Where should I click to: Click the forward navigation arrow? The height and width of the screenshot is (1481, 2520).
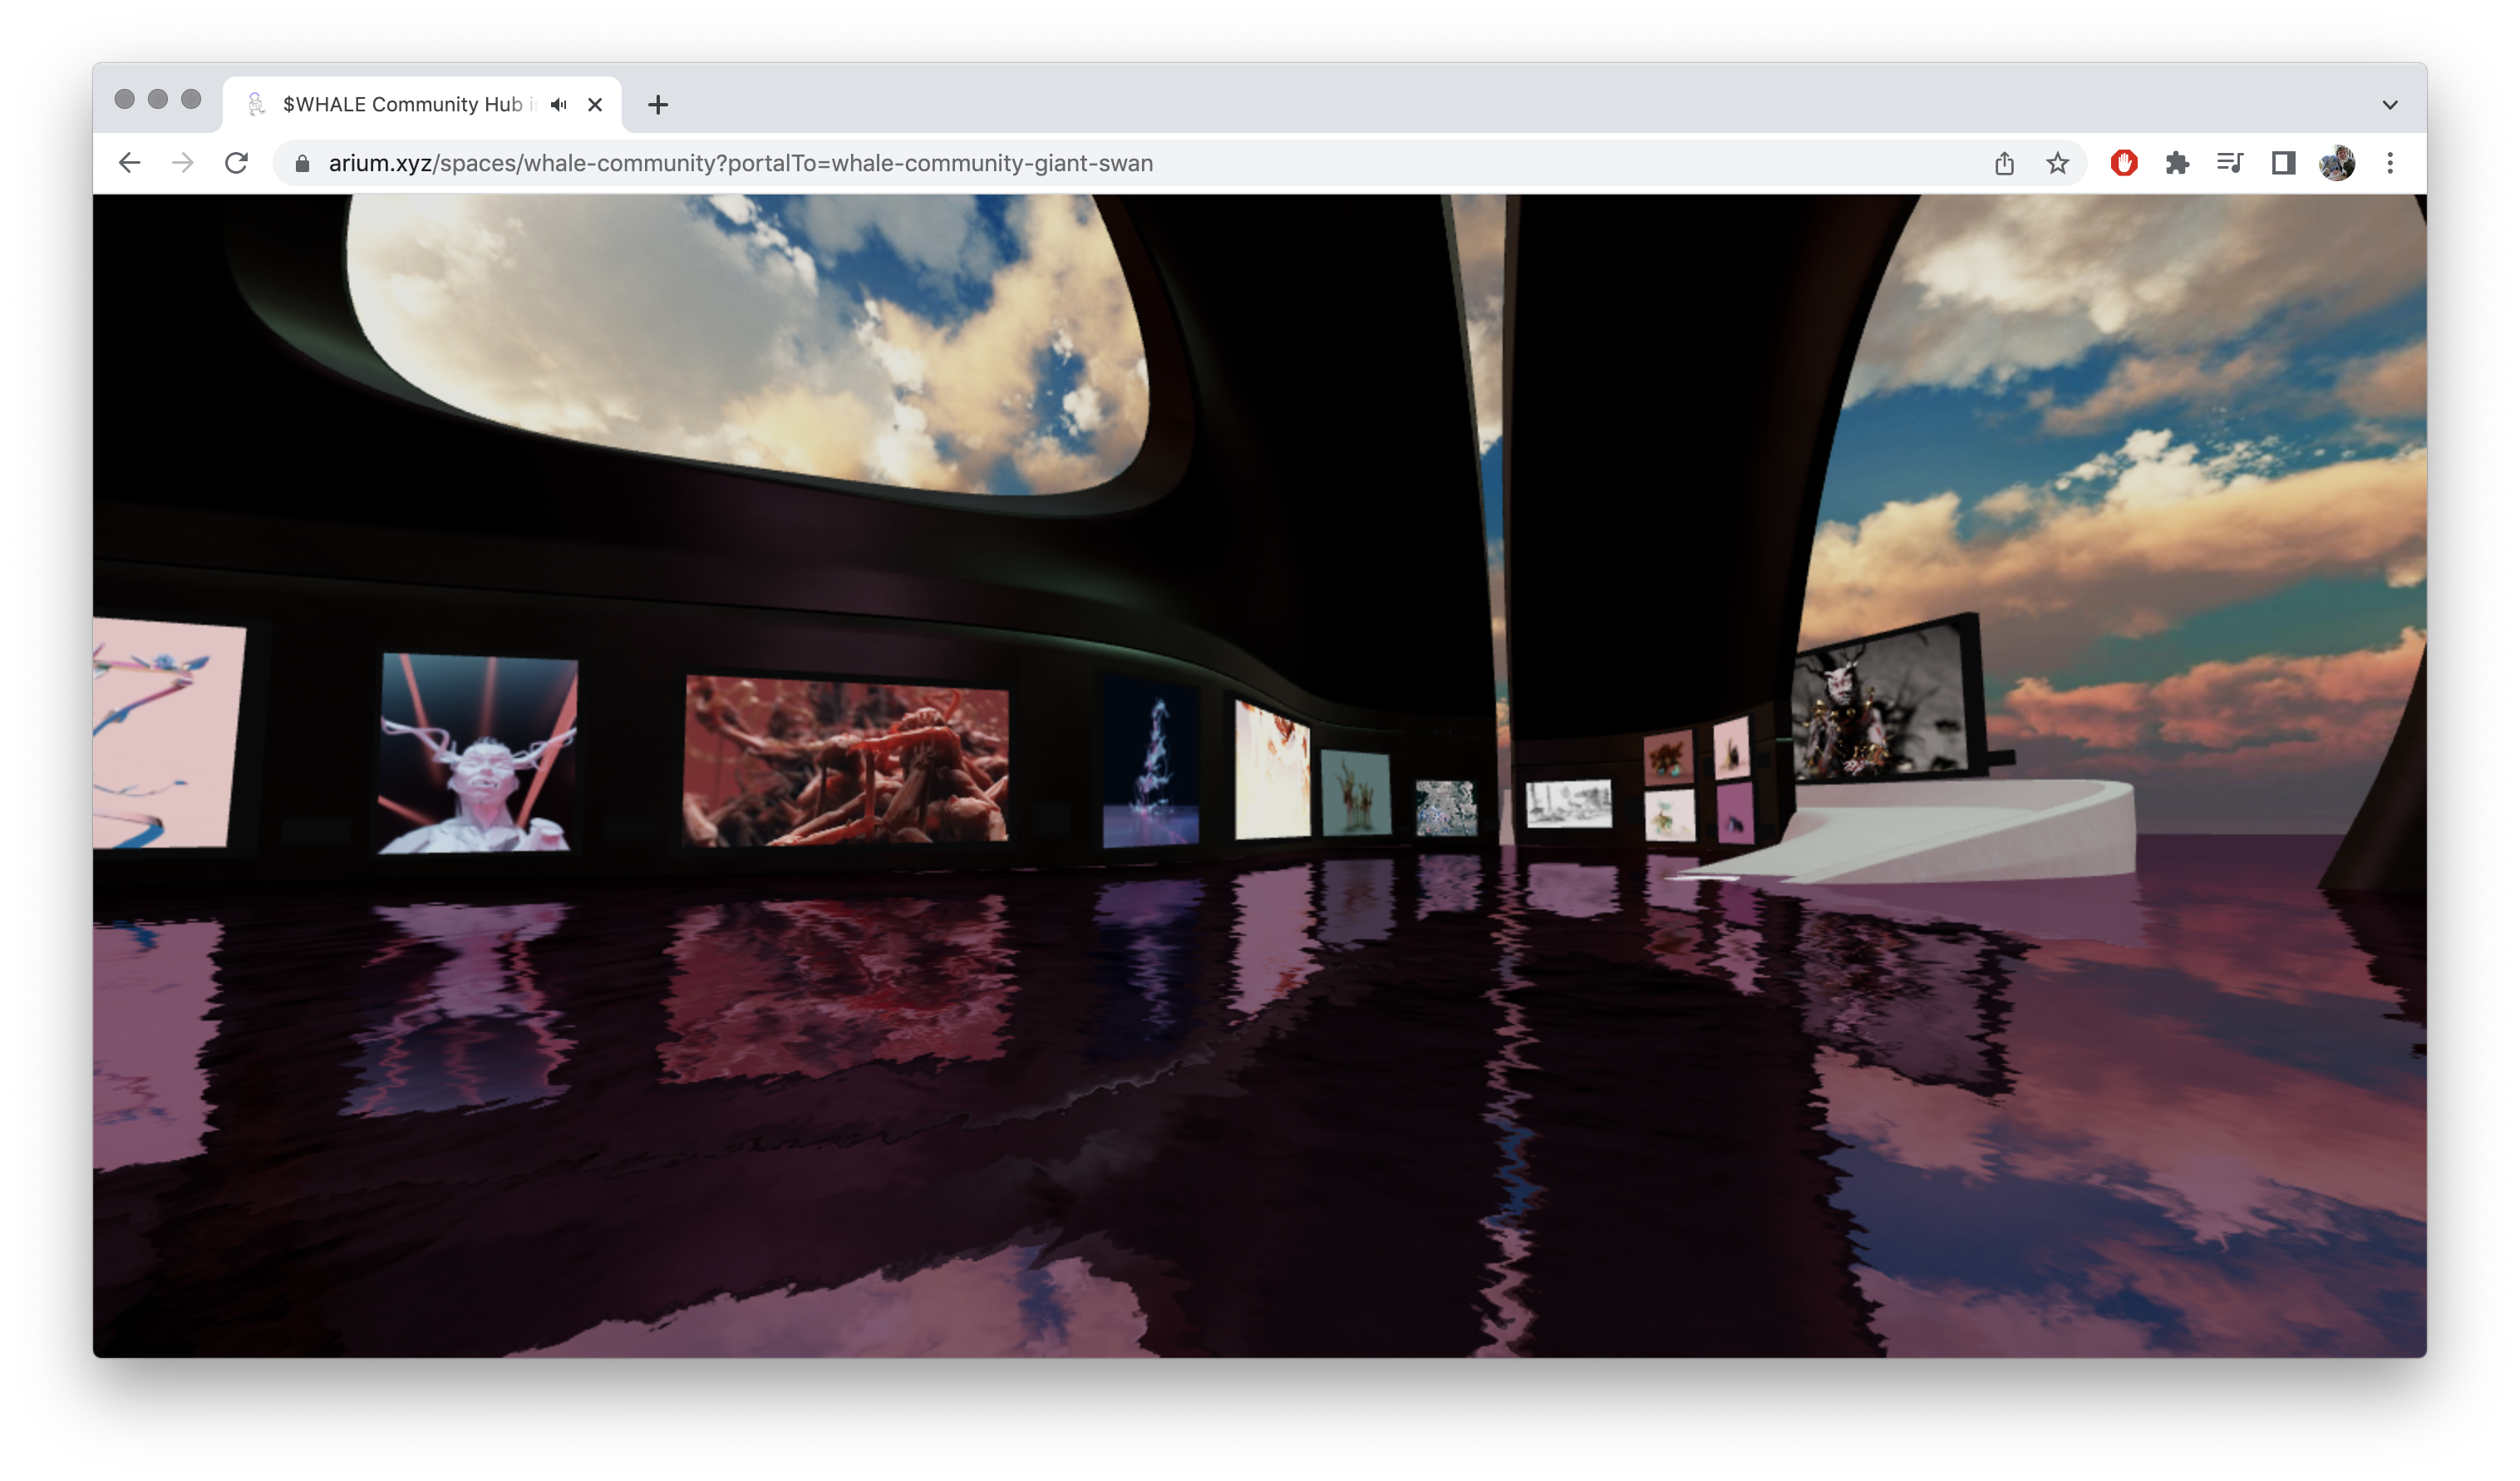coord(182,163)
